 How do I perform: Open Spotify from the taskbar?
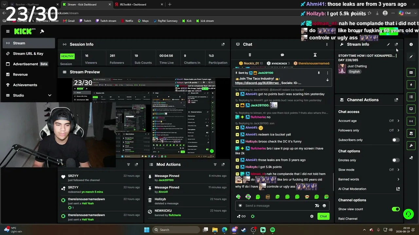tap(272, 230)
